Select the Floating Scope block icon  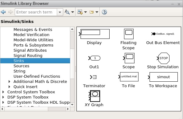tap(129, 34)
